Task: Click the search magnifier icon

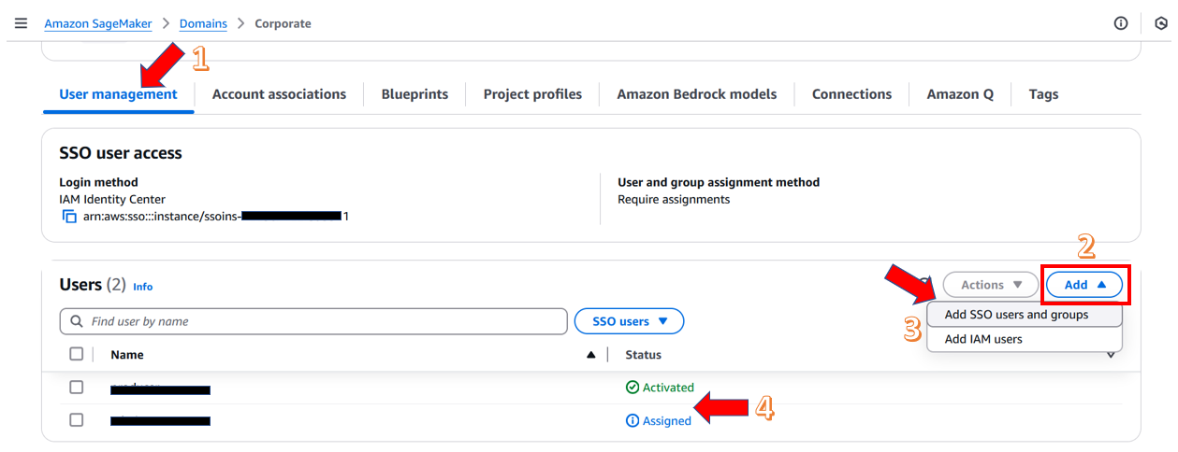Action: pos(76,321)
